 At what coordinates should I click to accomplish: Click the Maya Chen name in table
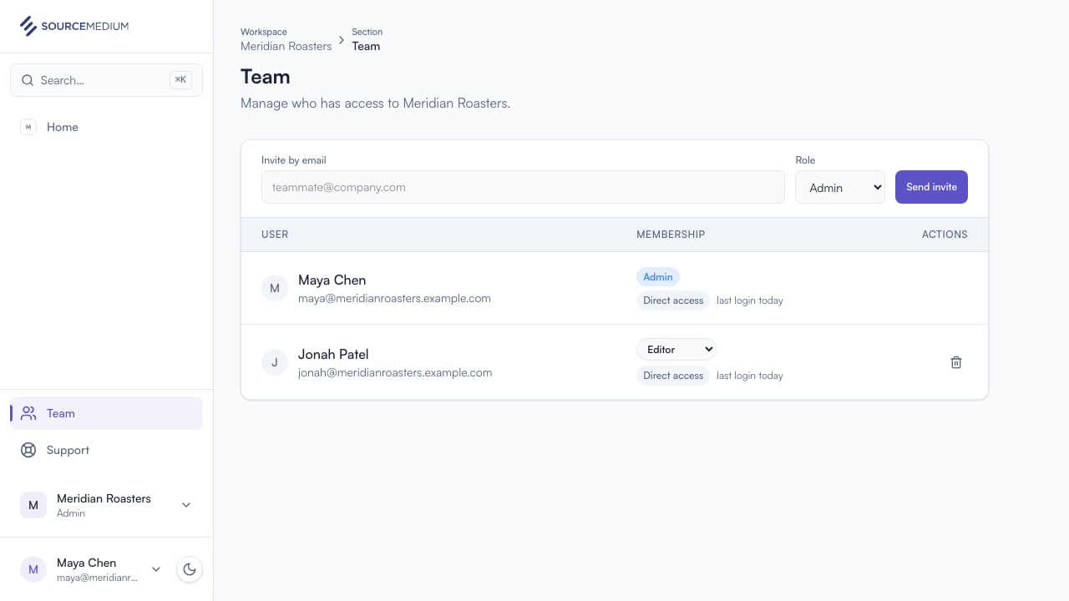332,280
